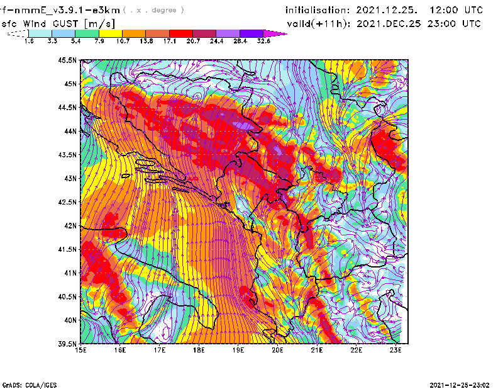Click the legend value 20.7

[x=193, y=41]
